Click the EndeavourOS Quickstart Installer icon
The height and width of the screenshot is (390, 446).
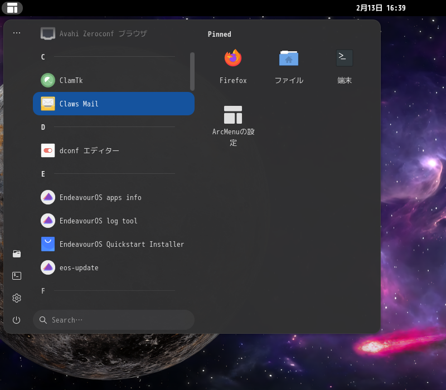(x=48, y=244)
